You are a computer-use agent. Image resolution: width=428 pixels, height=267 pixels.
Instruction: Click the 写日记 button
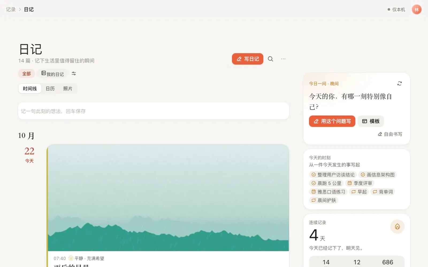[x=247, y=59]
